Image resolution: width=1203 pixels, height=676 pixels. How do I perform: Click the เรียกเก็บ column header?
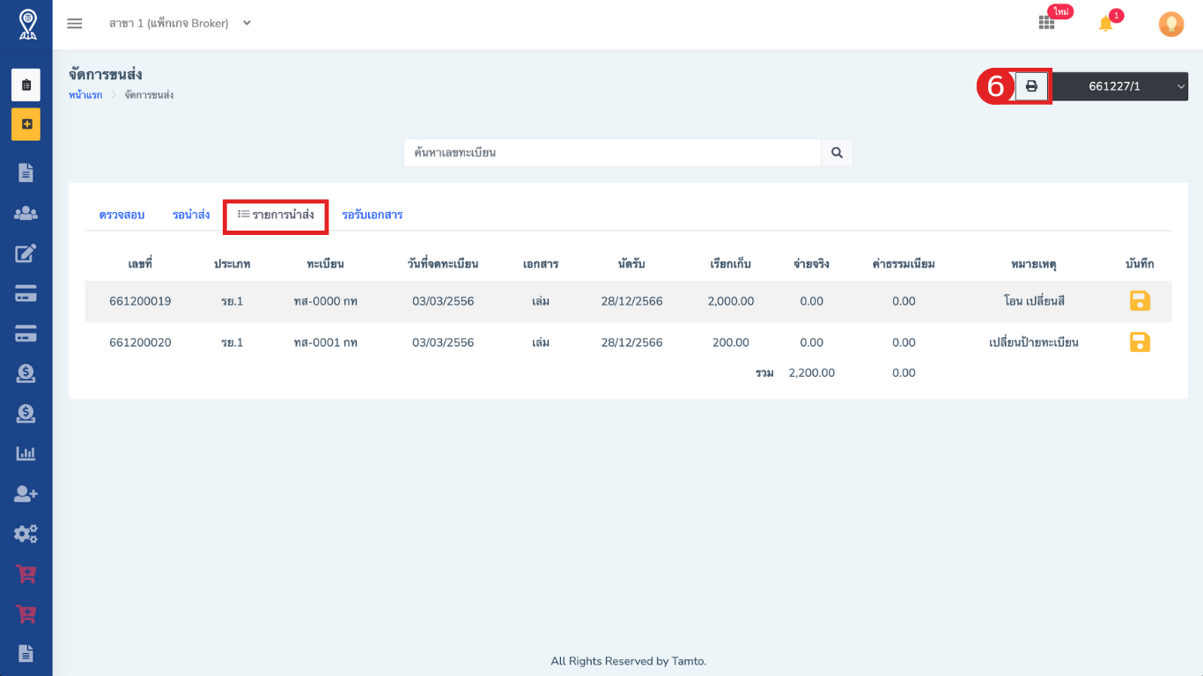pyautogui.click(x=730, y=264)
